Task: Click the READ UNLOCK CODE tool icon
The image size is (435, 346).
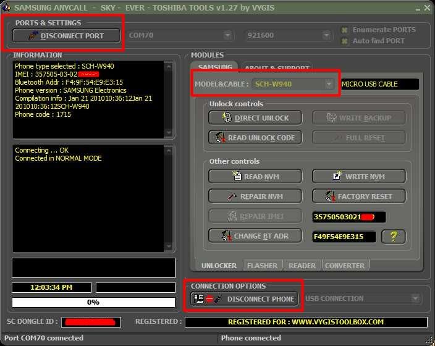Action: coord(220,137)
